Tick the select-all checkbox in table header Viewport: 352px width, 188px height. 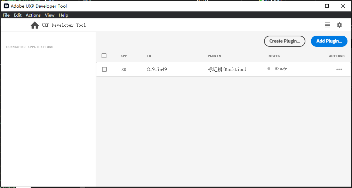pyautogui.click(x=104, y=56)
